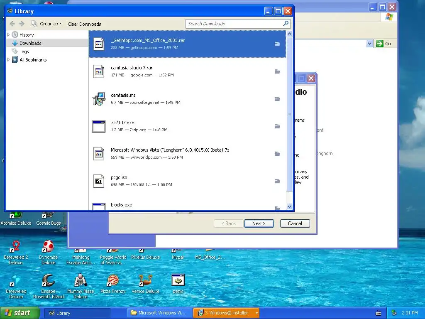Click the camtasia.msi installer file icon
This screenshot has width=425, height=319.
coord(99,99)
